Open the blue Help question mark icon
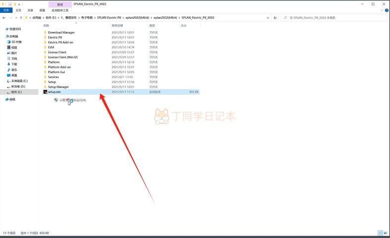 (x=387, y=10)
